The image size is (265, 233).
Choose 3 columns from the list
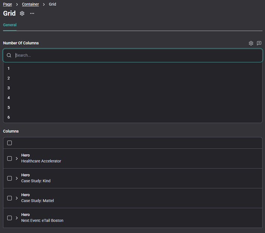point(133,88)
